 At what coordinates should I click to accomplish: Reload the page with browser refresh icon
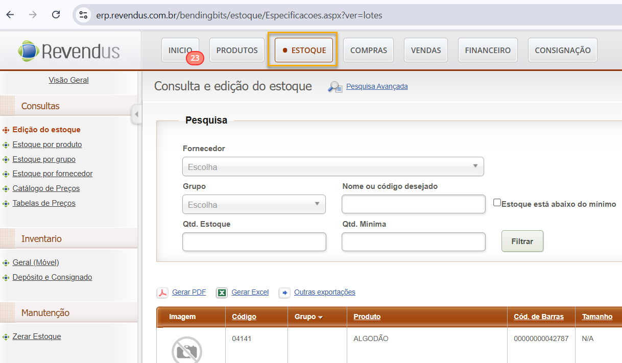pos(56,15)
